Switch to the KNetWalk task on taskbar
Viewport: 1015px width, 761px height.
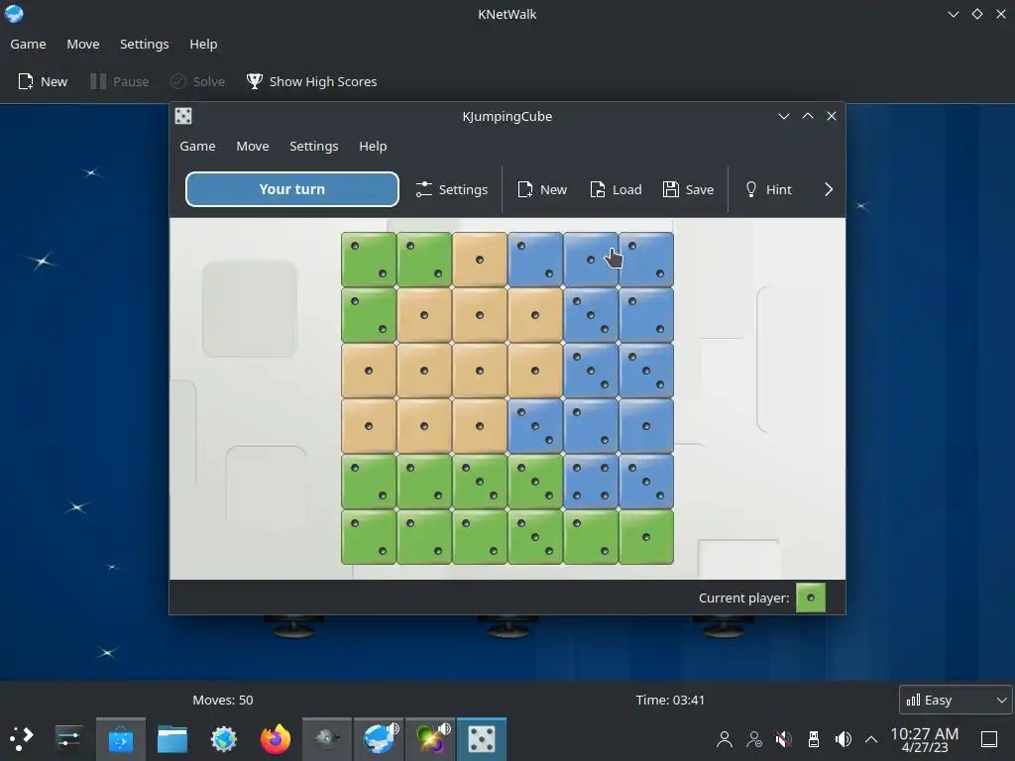click(379, 739)
